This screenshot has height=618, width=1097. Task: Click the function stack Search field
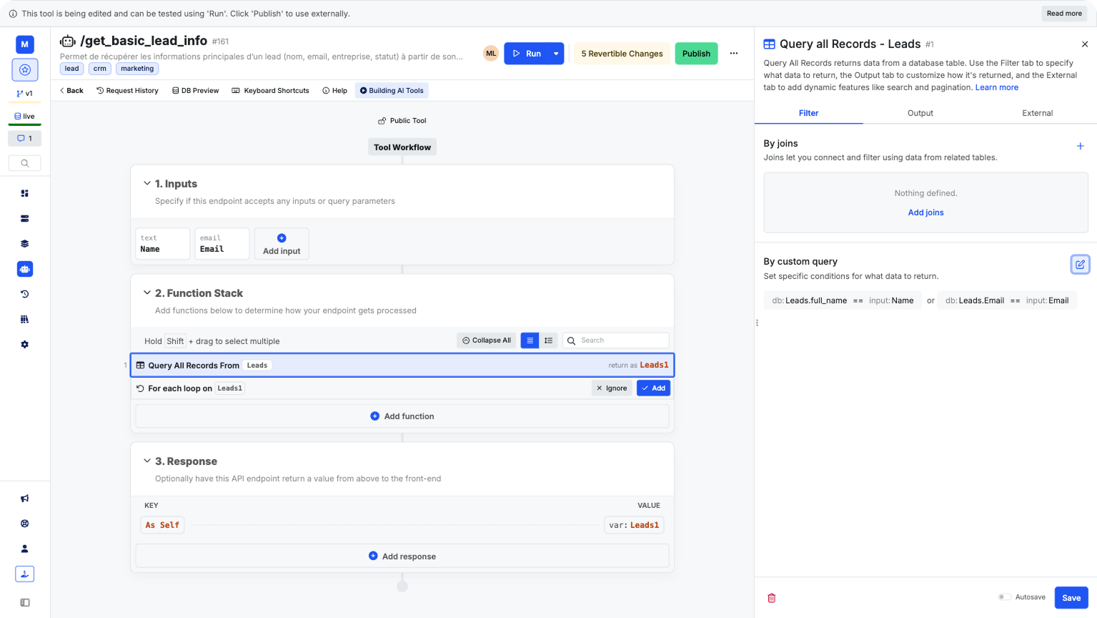pyautogui.click(x=616, y=340)
